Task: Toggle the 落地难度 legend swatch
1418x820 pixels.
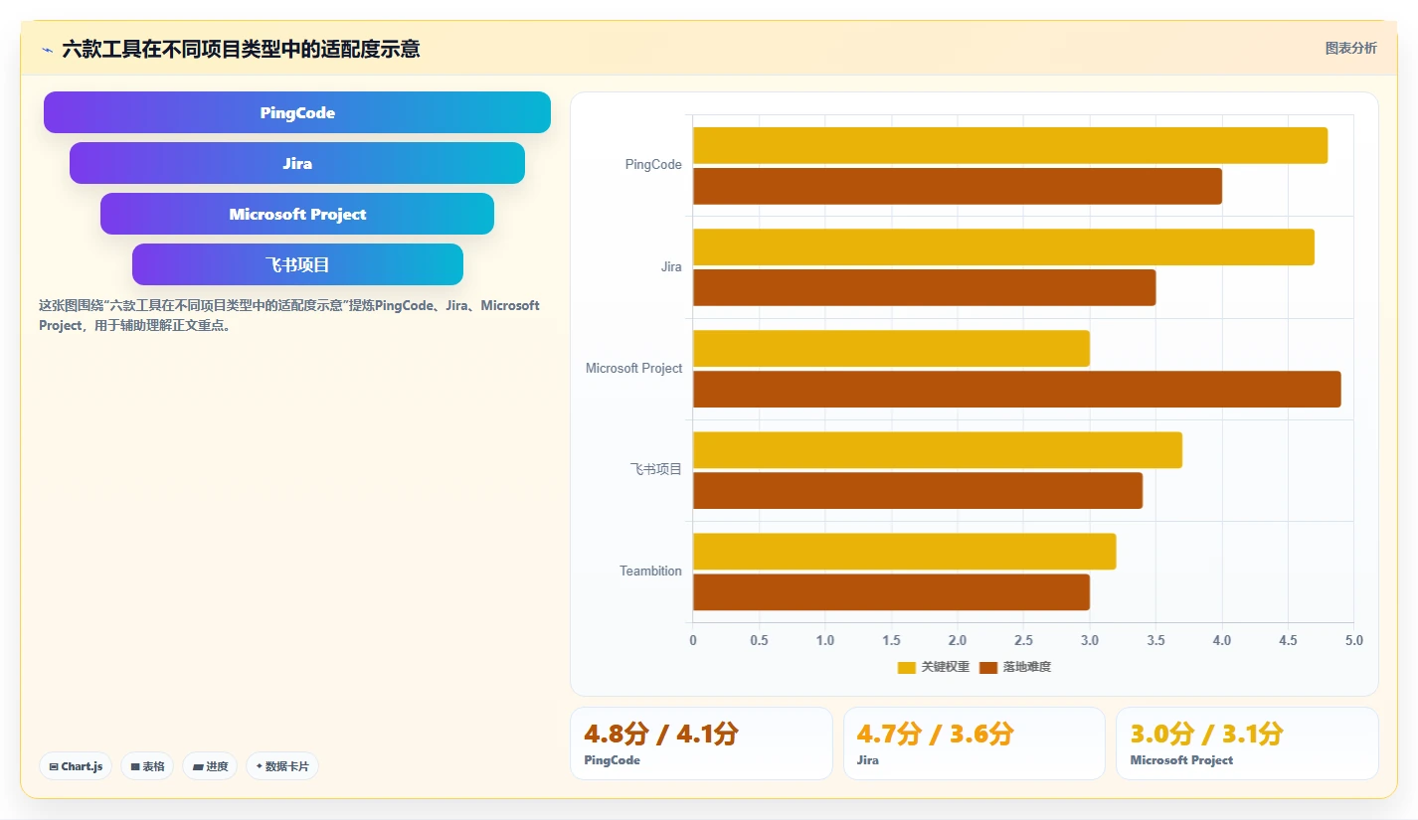Action: 988,667
